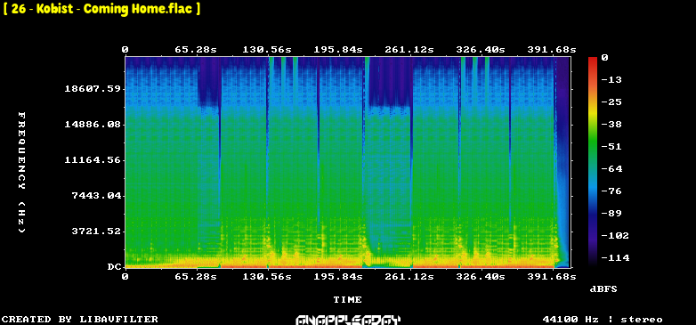Click the 3721.52 frequency axis label

click(x=96, y=231)
